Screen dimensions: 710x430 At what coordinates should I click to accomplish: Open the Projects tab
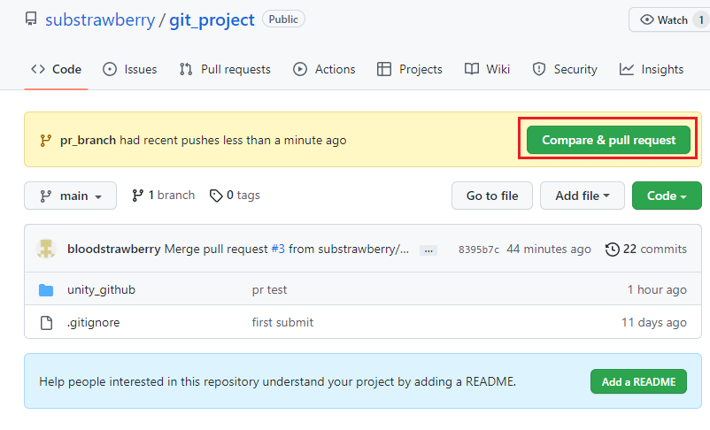[410, 69]
